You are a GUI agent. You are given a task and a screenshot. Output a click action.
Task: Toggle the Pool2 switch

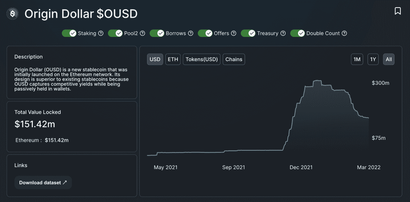click(x=115, y=33)
